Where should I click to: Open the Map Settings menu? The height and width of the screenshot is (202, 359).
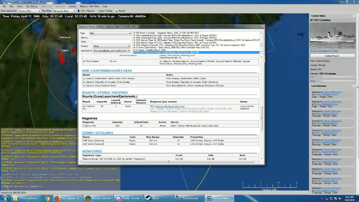[32, 6]
